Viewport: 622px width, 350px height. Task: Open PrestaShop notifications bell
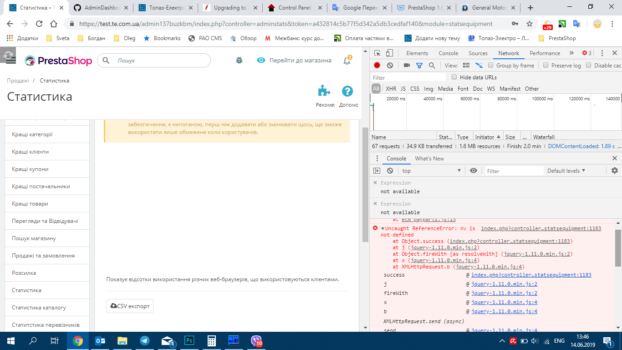(347, 61)
